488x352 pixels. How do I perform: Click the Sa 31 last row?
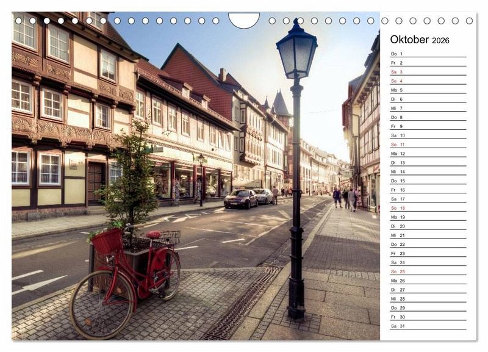tap(428, 326)
